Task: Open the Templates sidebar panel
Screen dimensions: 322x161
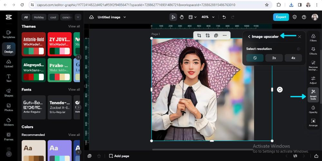Action: [9, 34]
